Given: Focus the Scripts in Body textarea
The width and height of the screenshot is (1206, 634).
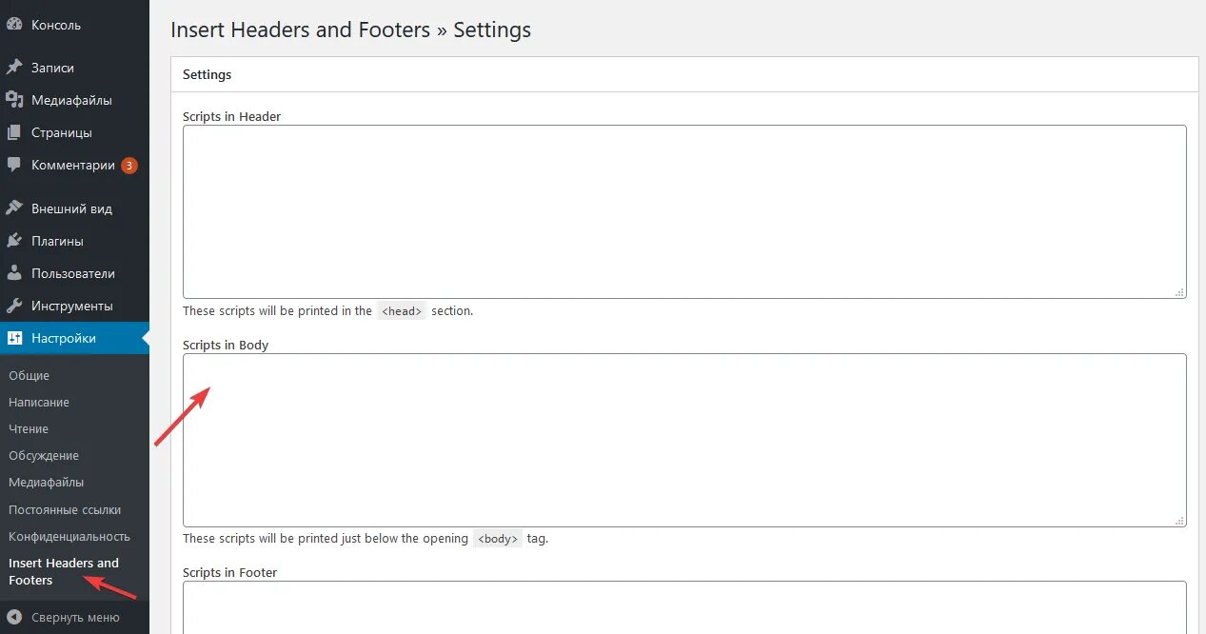Looking at the screenshot, I should coord(683,440).
